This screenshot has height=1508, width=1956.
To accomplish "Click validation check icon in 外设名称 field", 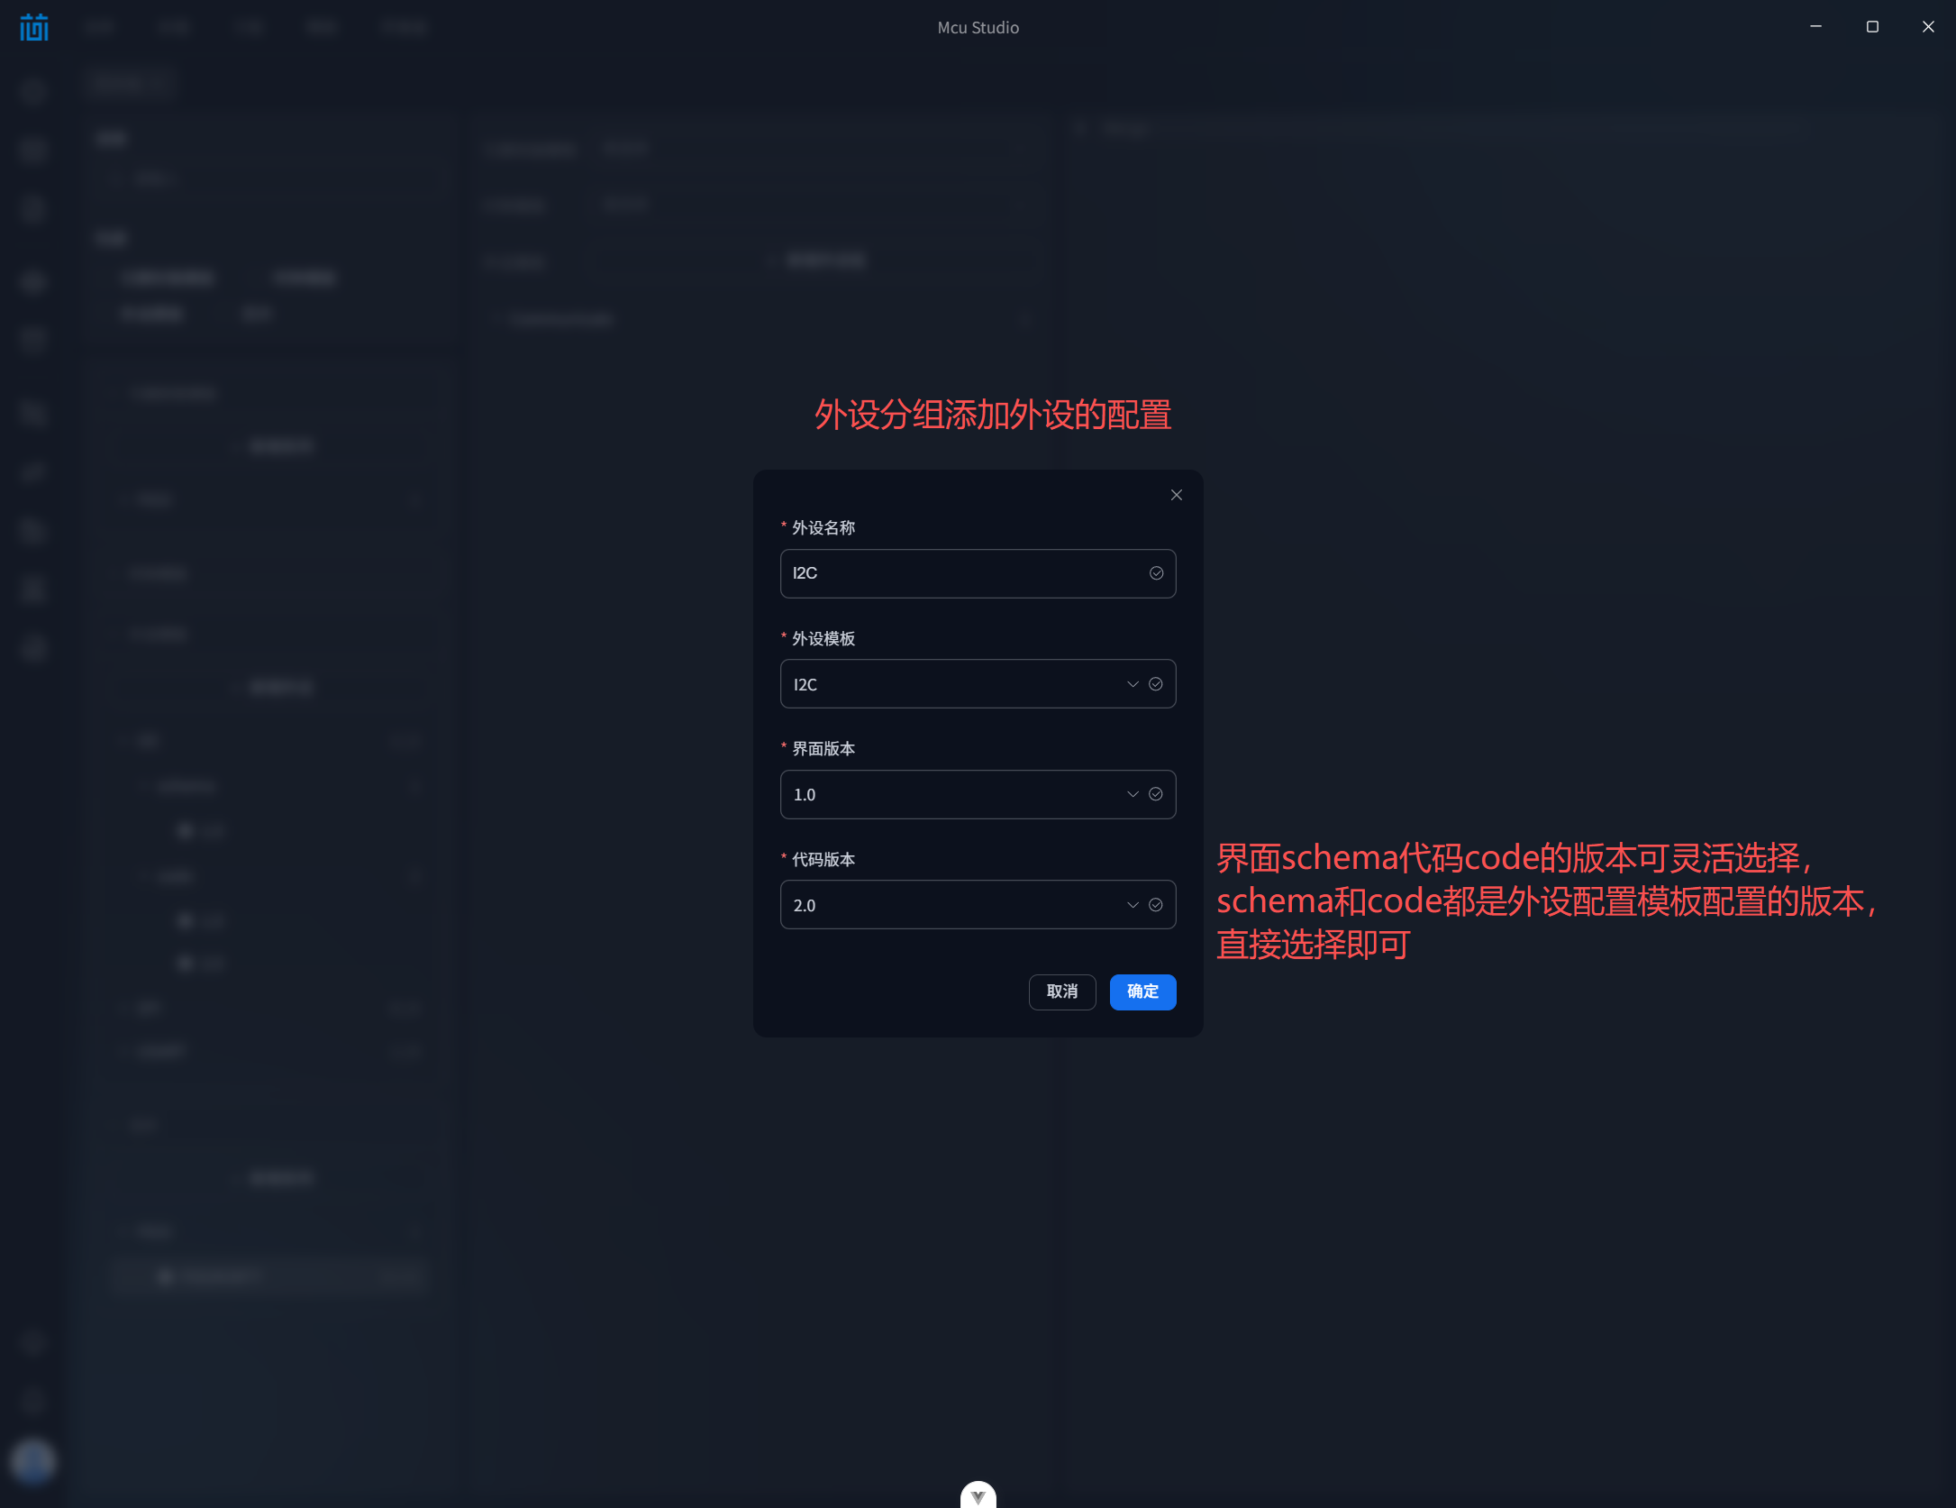I will click(1156, 573).
